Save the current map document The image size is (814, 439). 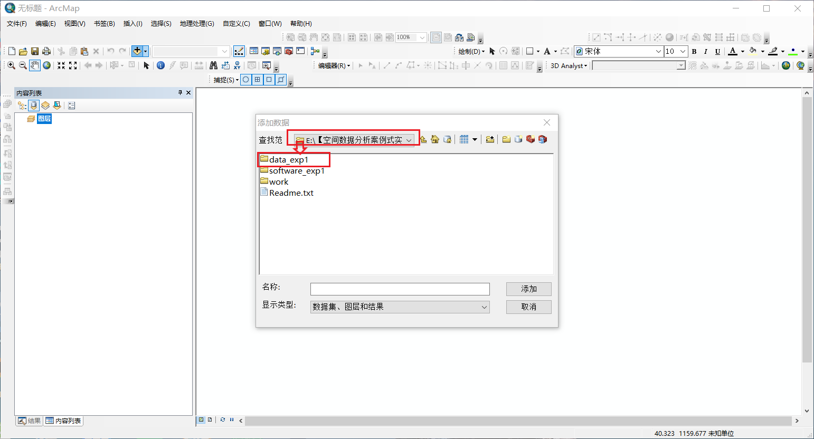pyautogui.click(x=35, y=51)
